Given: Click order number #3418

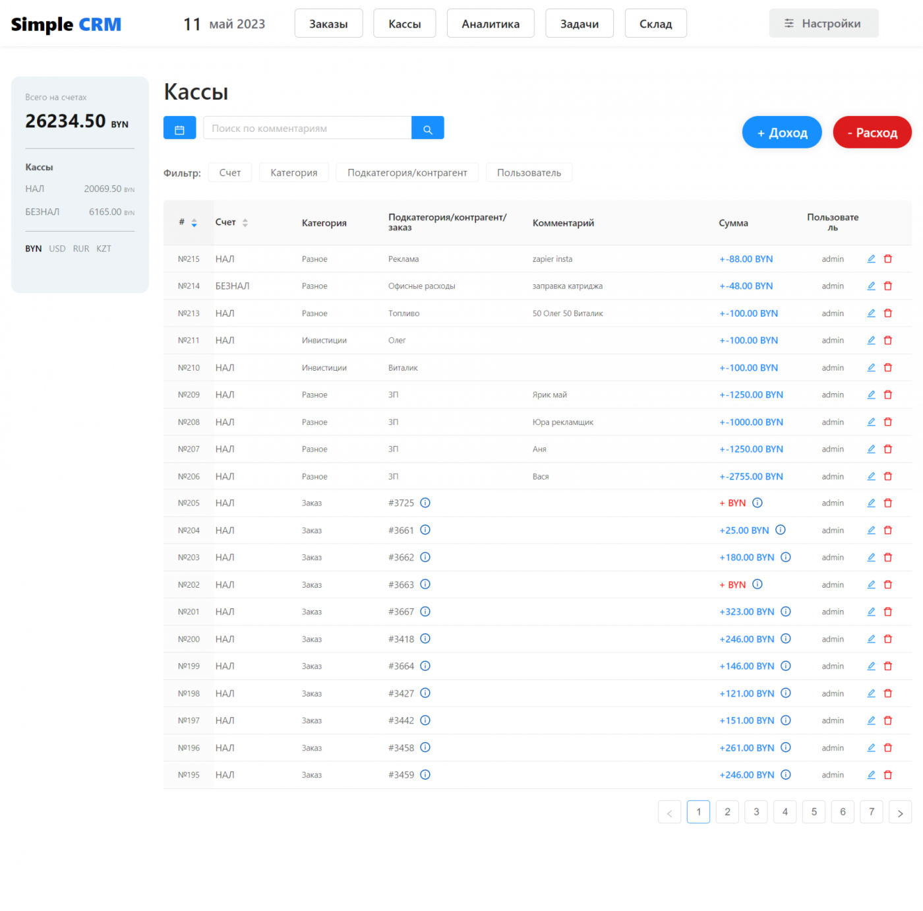Looking at the screenshot, I should (401, 639).
